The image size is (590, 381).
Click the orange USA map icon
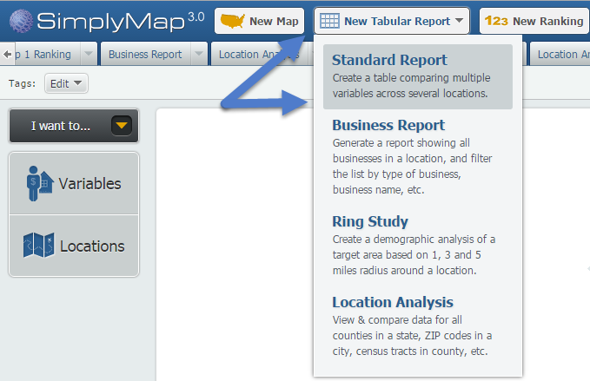(232, 21)
